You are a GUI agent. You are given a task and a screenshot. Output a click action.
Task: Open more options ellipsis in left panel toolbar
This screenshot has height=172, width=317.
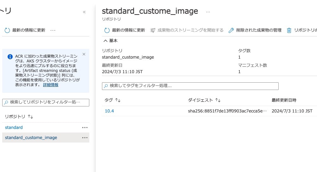click(53, 30)
